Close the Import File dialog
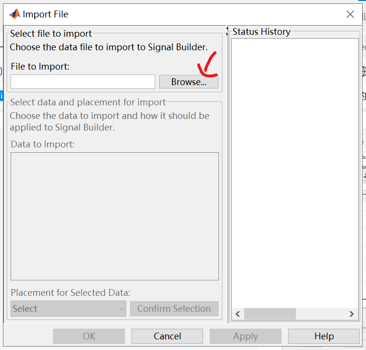Viewport: 366px width, 350px height. click(x=350, y=14)
